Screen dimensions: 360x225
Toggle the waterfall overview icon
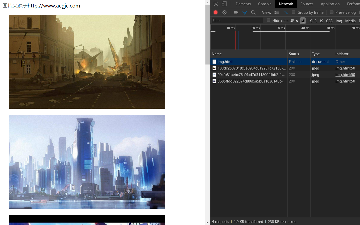(285, 12)
